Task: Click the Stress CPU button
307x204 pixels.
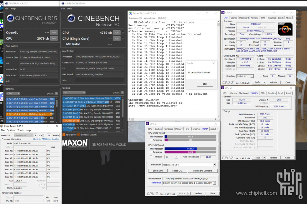Action: 178,171
